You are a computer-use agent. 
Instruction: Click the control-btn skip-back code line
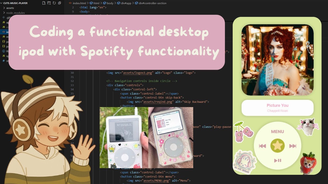152,98
